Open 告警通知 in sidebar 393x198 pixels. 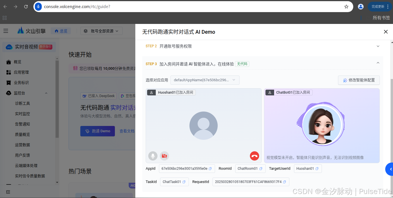point(22,124)
